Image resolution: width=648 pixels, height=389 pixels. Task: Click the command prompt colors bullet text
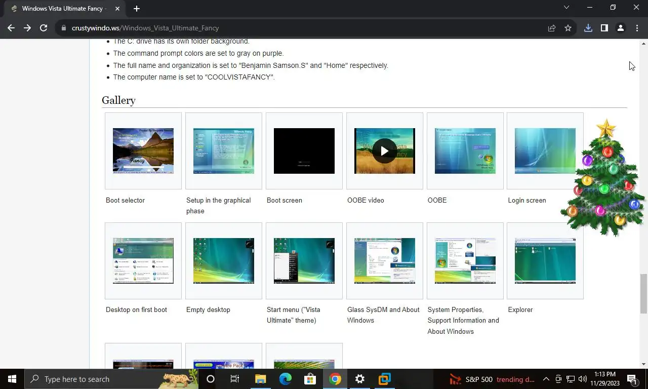198,53
